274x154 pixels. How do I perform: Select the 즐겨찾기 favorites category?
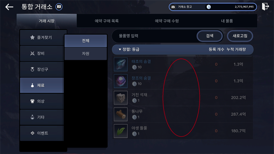tap(42, 37)
